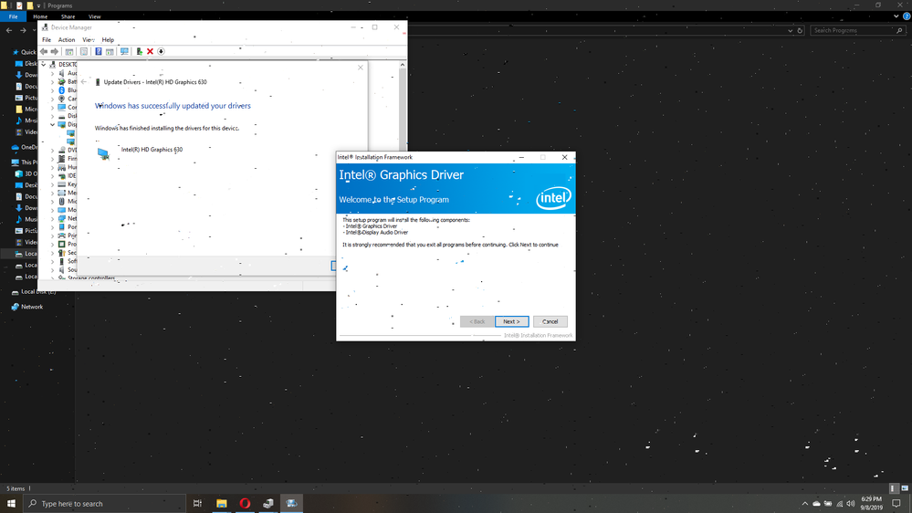This screenshot has height=513, width=912.
Task: Click Scan for hardware changes monitor icon
Action: coord(124,52)
